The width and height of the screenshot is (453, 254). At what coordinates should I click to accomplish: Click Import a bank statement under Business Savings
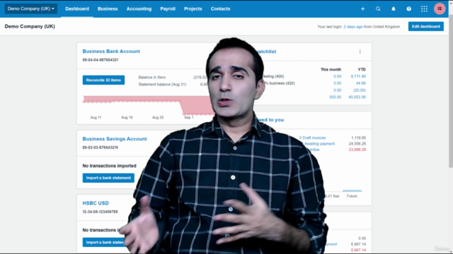coord(108,178)
